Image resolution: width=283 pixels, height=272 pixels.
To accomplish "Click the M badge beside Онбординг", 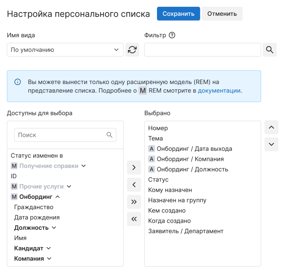I will pyautogui.click(x=14, y=197).
